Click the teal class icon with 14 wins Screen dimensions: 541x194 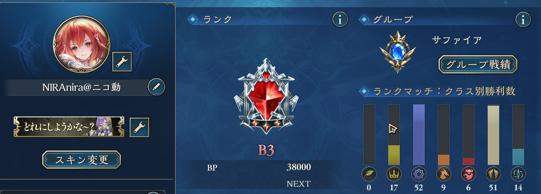pos(518,174)
